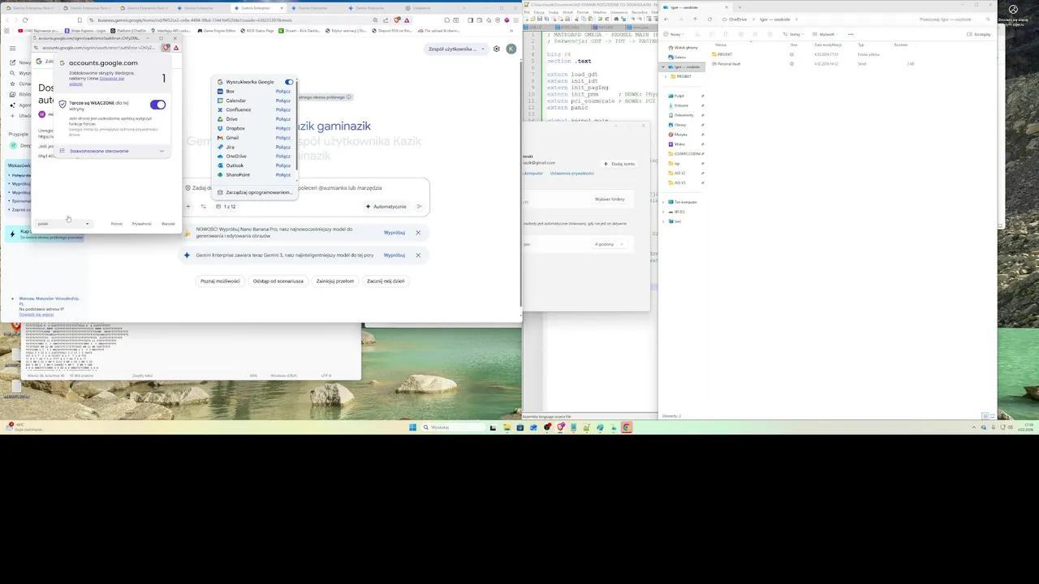Open Gemini settings gear icon
Image resolution: width=1039 pixels, height=584 pixels.
click(x=497, y=49)
